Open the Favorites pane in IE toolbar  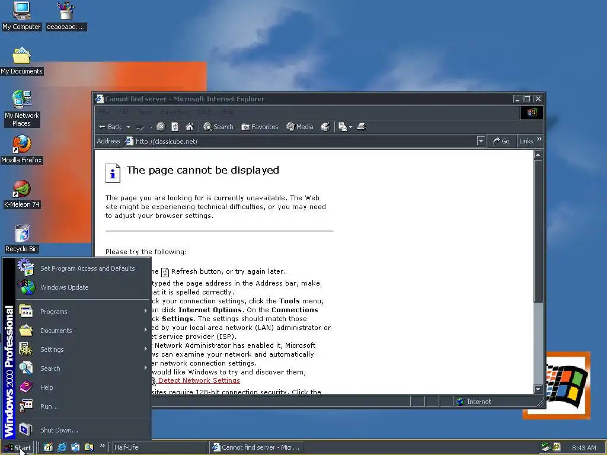(x=260, y=127)
